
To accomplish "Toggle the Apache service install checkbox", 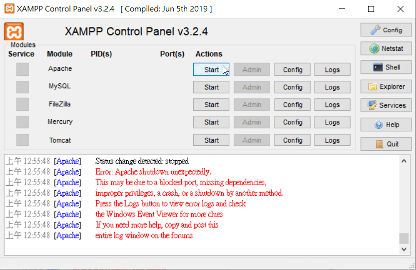I will pyautogui.click(x=22, y=69).
